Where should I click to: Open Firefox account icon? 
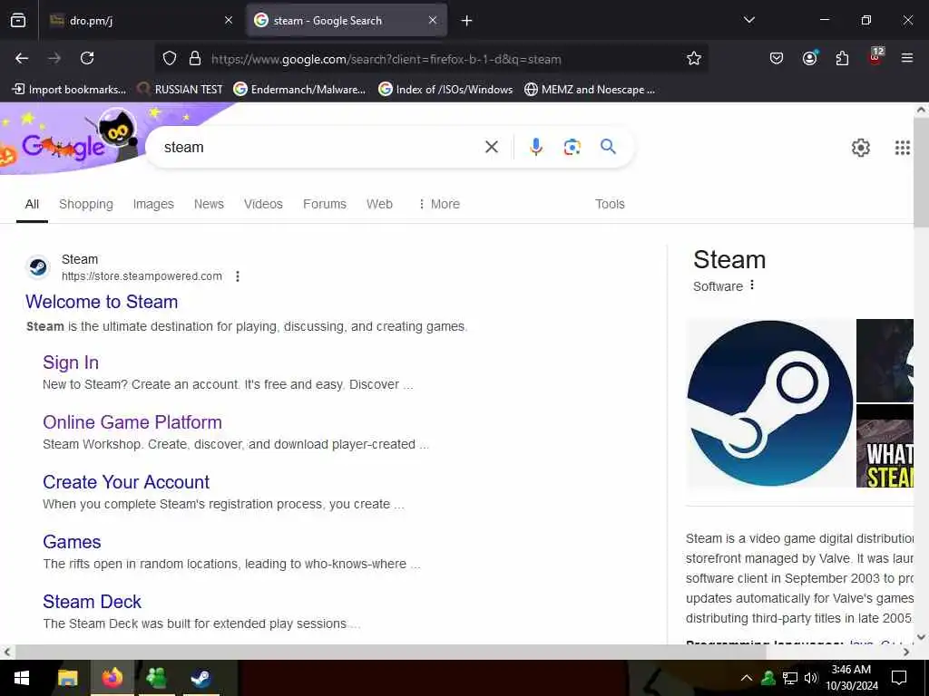[x=809, y=58]
